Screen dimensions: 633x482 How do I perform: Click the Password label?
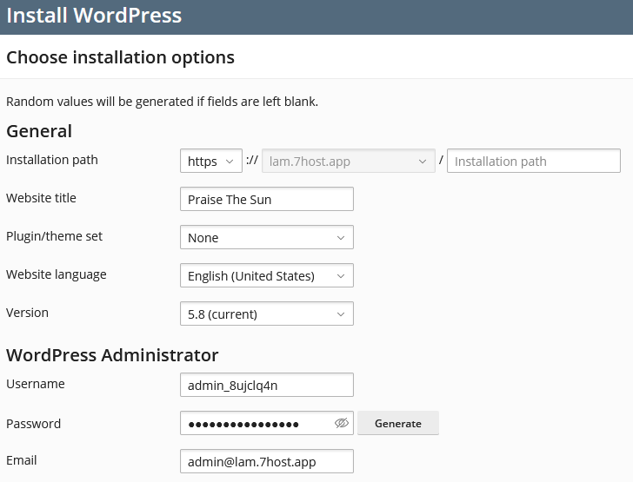coord(34,424)
